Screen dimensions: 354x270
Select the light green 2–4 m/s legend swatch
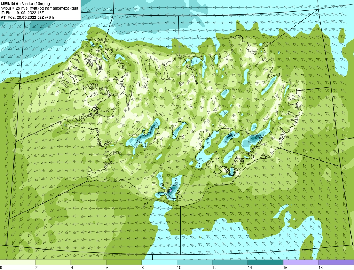click(x=53, y=262)
